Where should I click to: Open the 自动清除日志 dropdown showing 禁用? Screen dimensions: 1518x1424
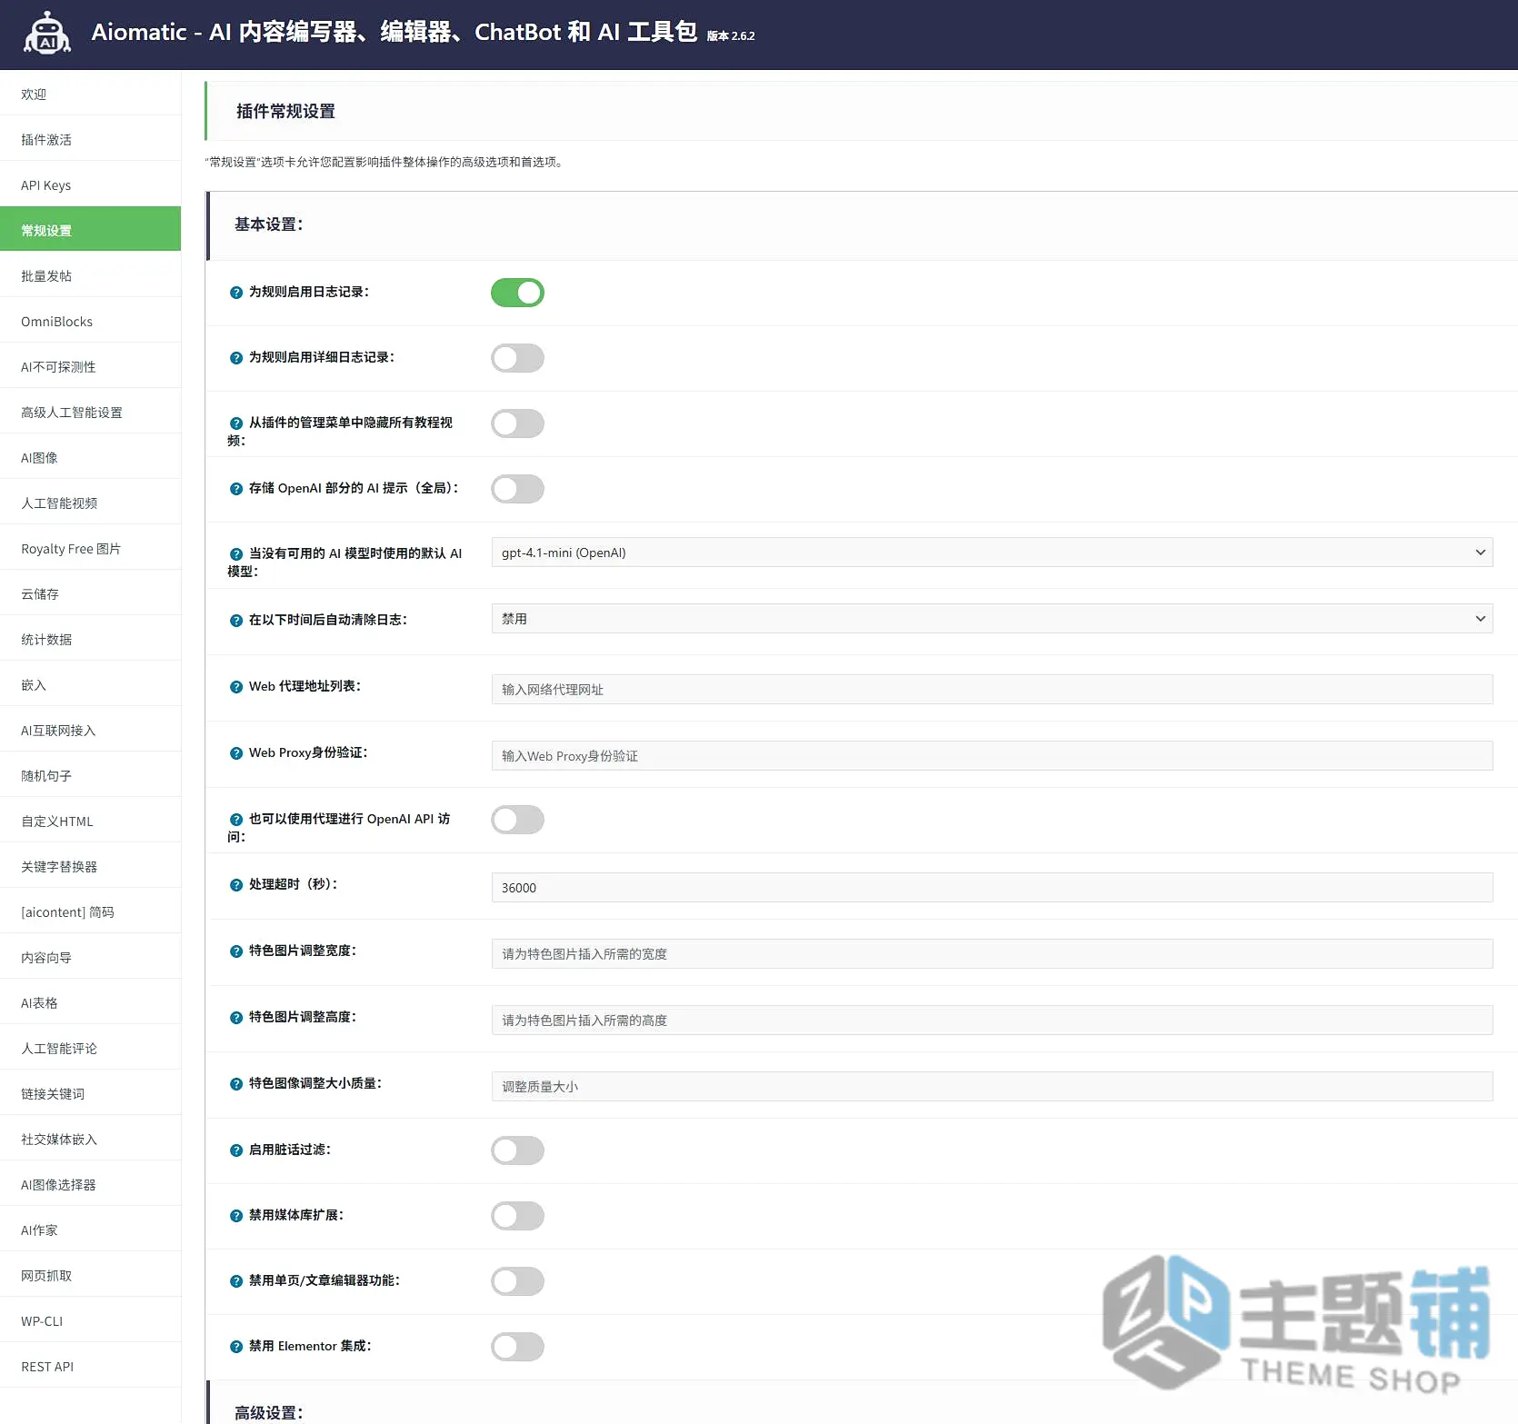pos(992,619)
